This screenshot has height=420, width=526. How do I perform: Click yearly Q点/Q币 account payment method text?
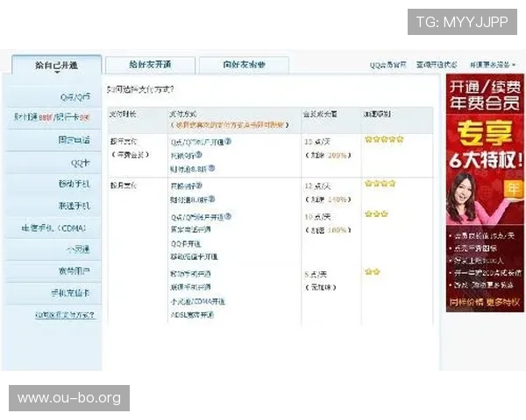click(x=197, y=143)
